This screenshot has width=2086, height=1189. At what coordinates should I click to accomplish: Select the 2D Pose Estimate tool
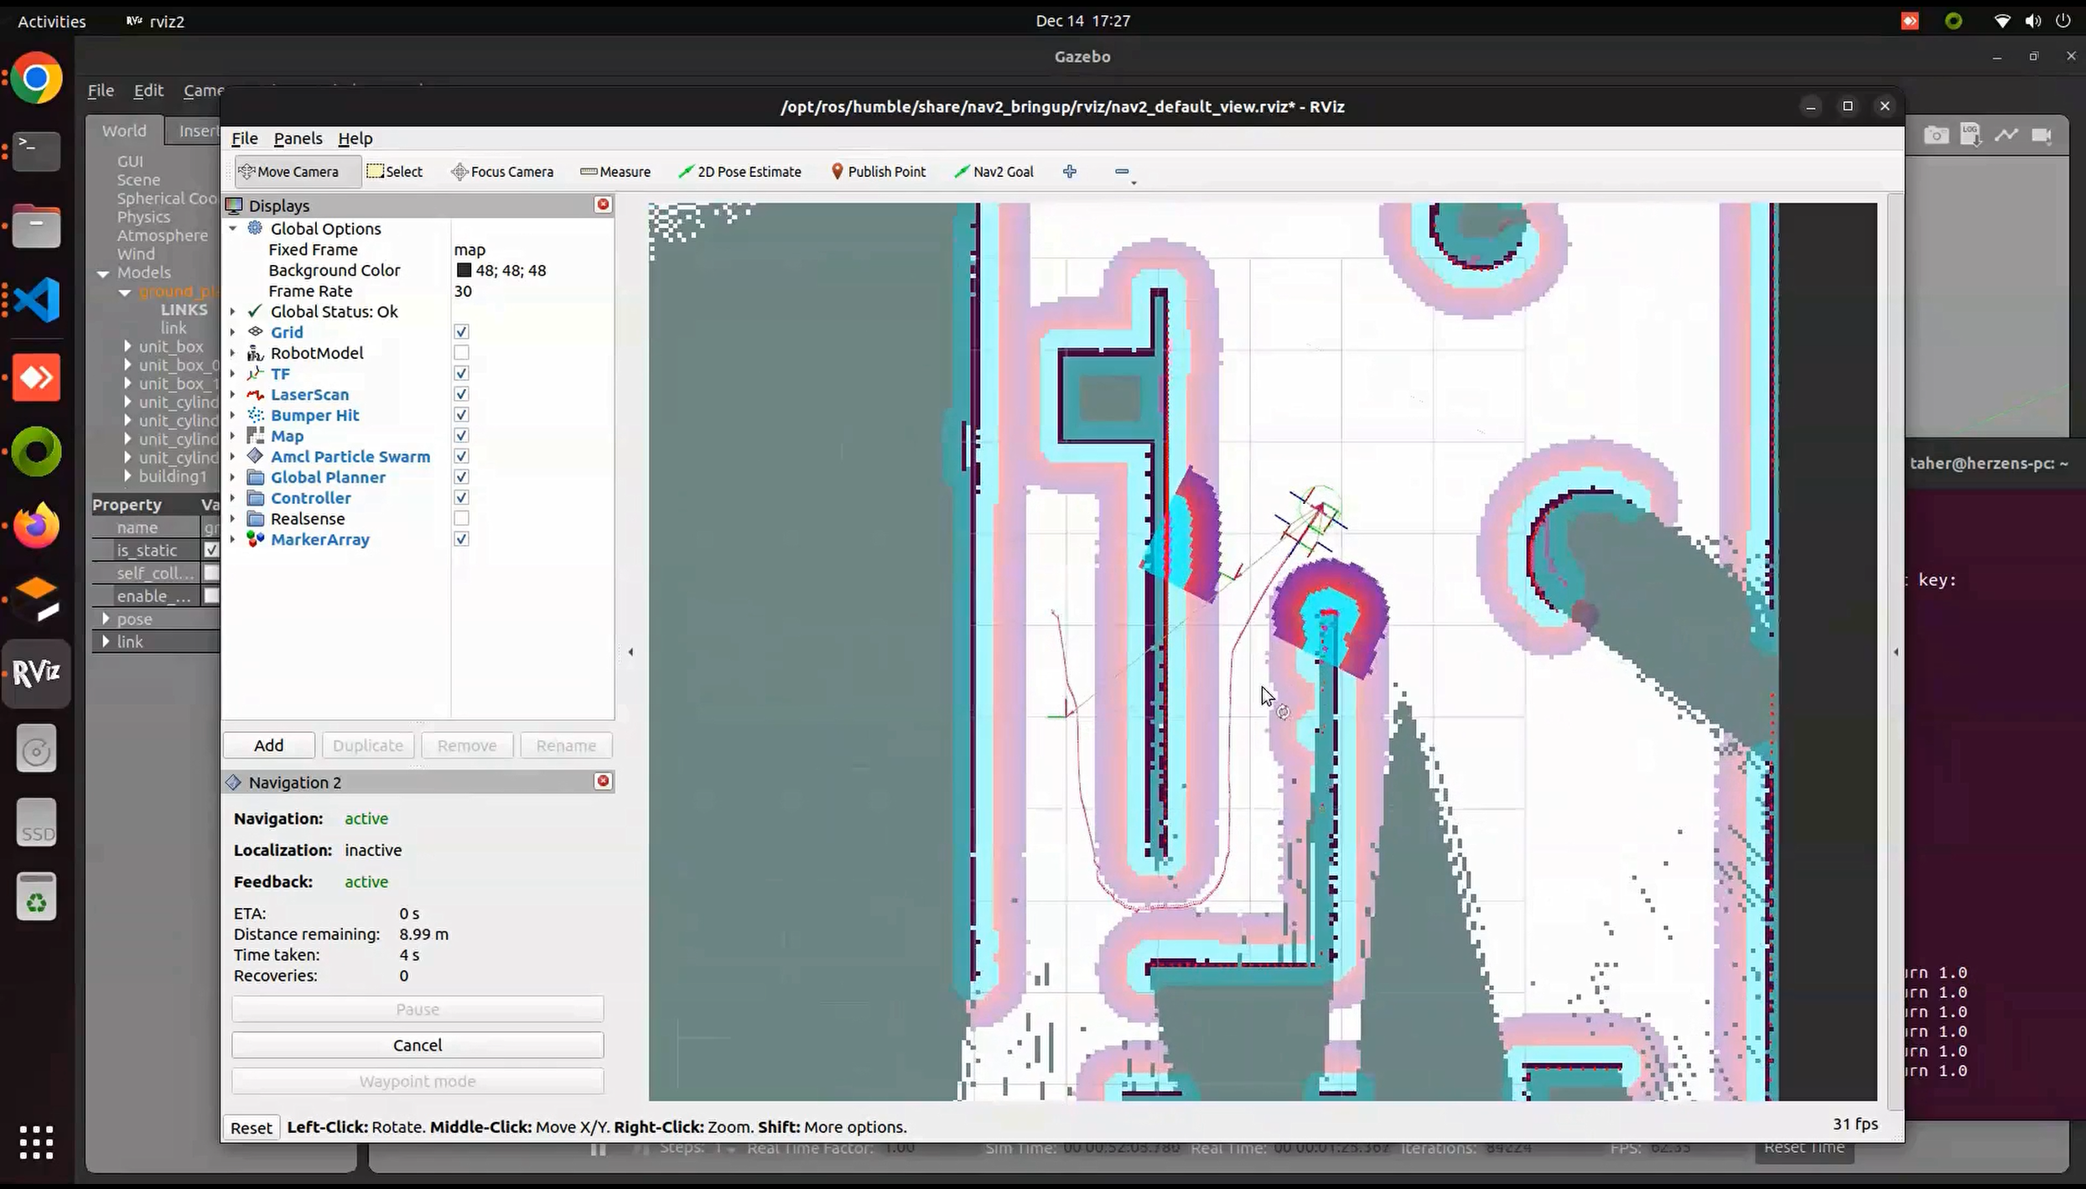tap(739, 172)
